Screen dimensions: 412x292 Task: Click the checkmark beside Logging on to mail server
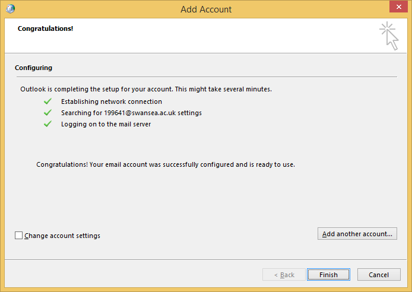point(47,124)
